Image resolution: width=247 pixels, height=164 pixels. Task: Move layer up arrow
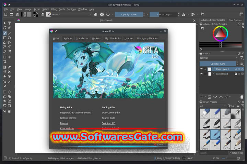coord(221,97)
